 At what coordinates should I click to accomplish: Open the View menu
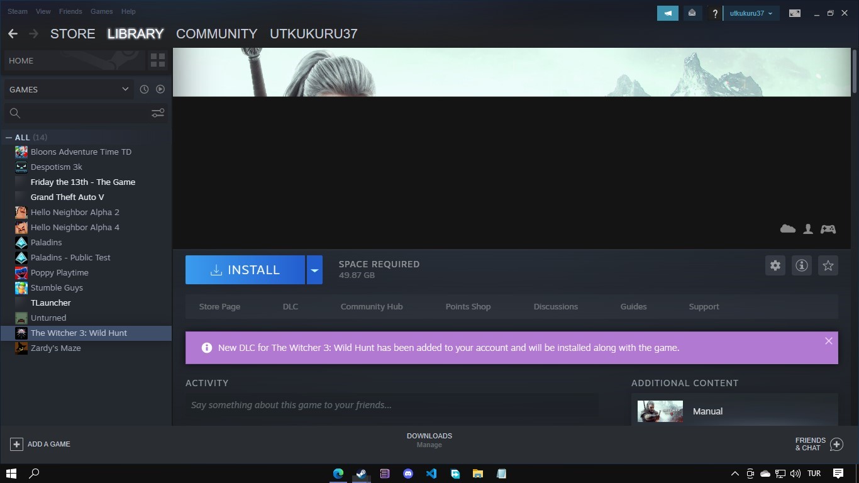point(43,11)
